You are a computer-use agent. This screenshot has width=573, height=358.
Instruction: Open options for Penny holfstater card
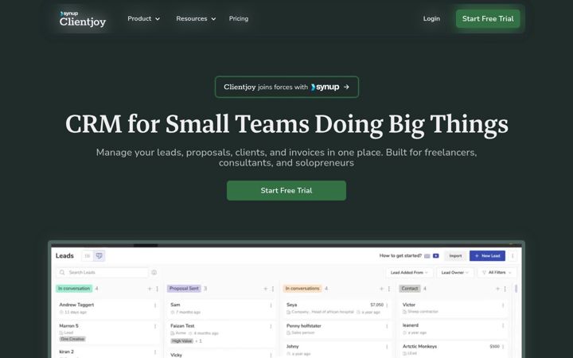[387, 326]
